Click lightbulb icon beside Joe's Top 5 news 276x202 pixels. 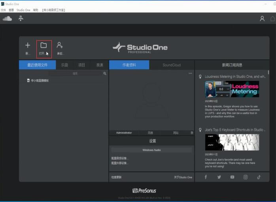[x=200, y=130]
